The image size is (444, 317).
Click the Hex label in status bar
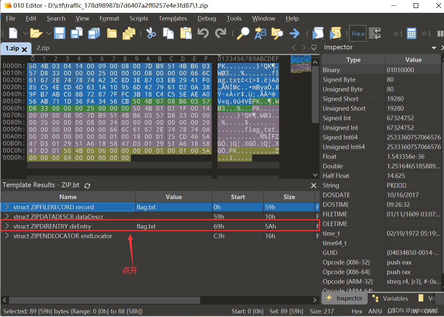357,311
